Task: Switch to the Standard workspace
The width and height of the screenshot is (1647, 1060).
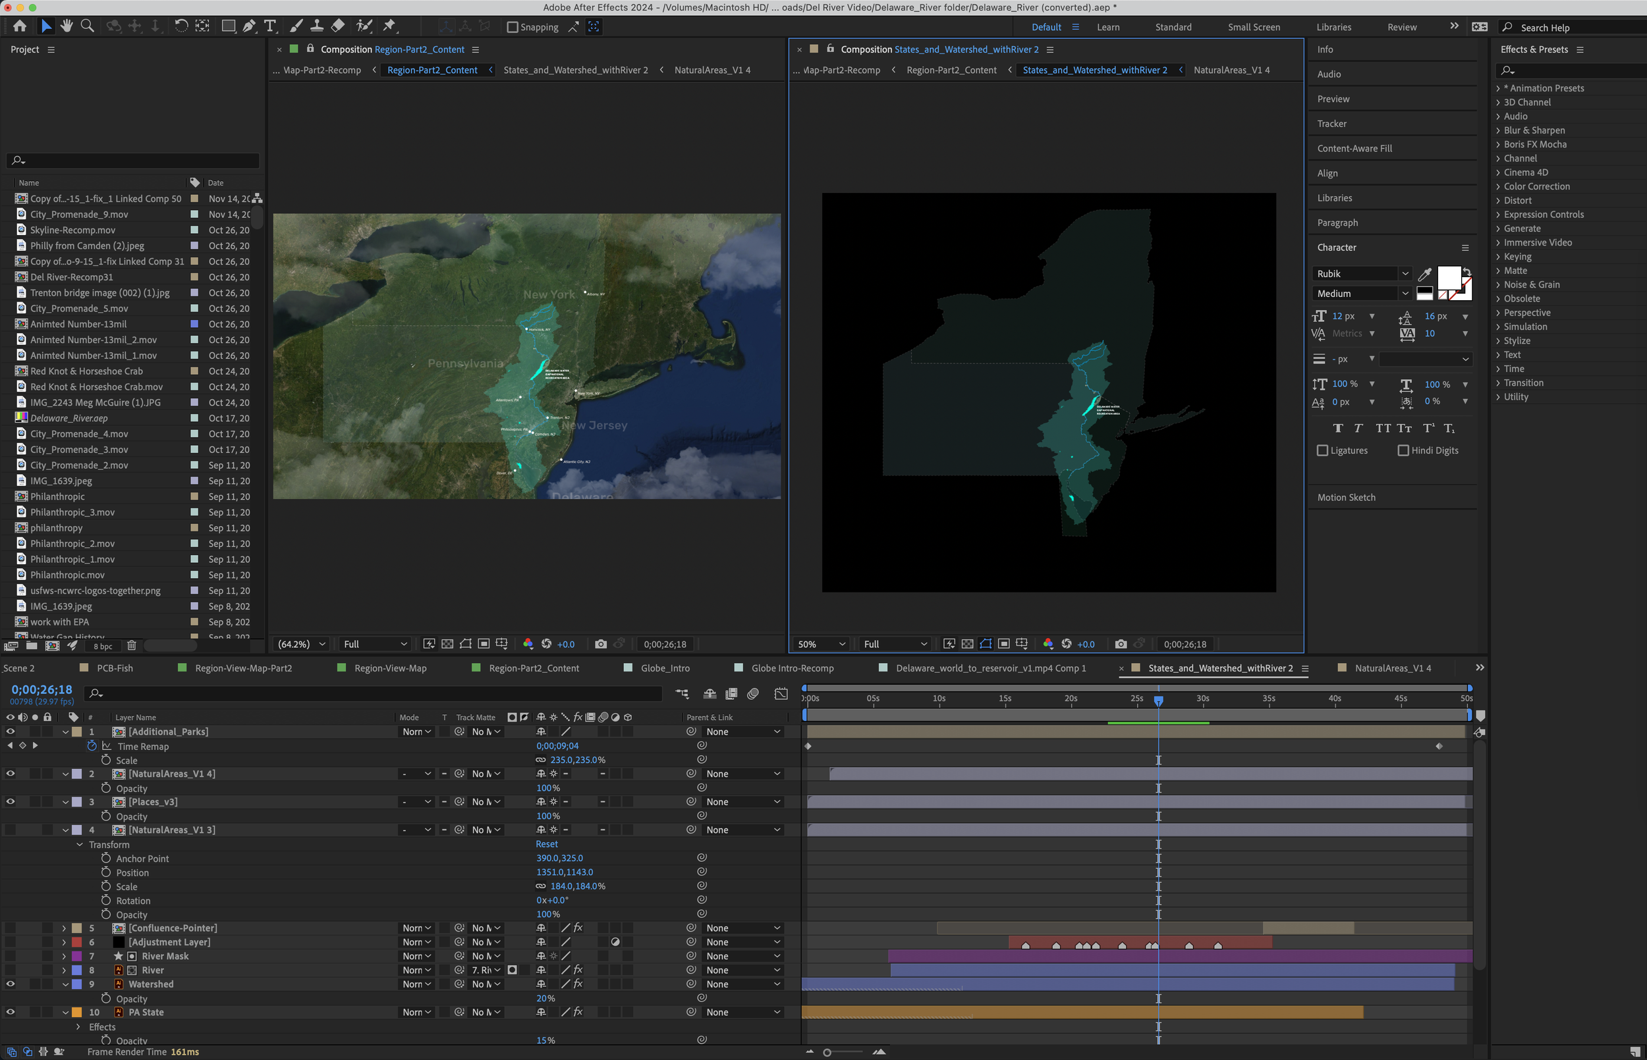Action: point(1173,27)
